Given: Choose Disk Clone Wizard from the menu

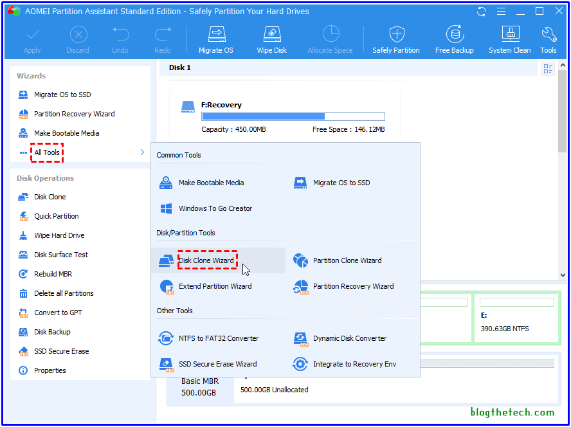Looking at the screenshot, I should [206, 260].
